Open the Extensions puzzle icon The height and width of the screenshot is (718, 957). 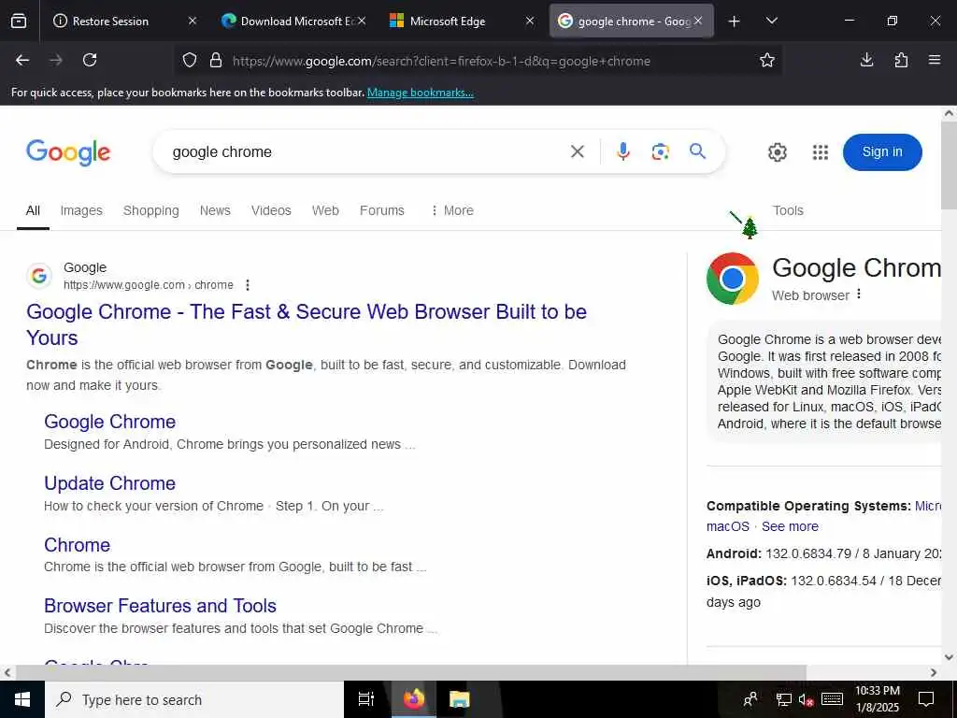pyautogui.click(x=901, y=60)
